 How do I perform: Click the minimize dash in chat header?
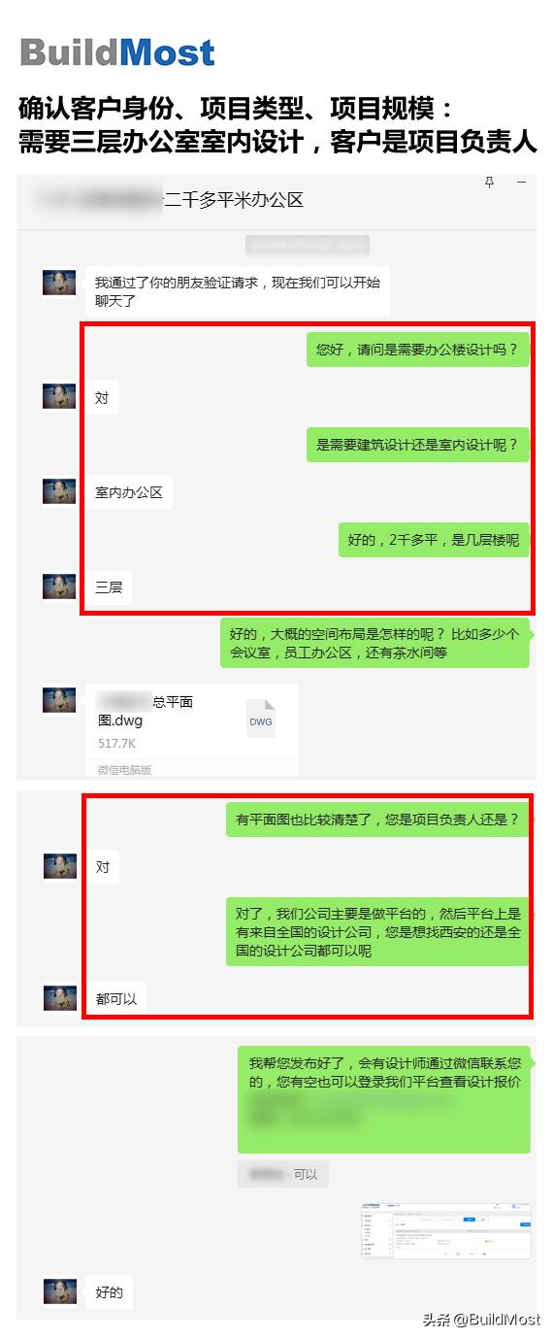(x=522, y=182)
